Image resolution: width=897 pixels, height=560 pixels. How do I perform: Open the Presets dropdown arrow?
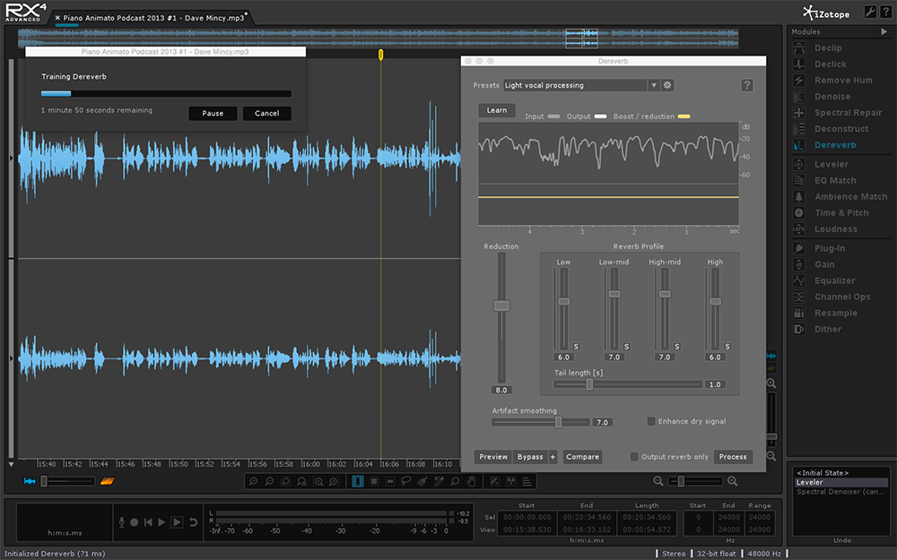[653, 85]
